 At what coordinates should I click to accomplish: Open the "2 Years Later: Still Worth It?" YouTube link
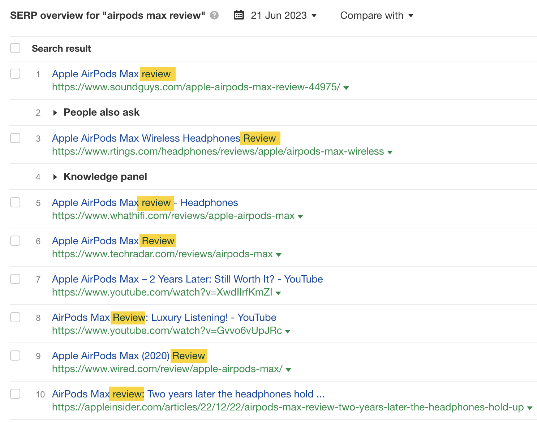[x=187, y=279]
